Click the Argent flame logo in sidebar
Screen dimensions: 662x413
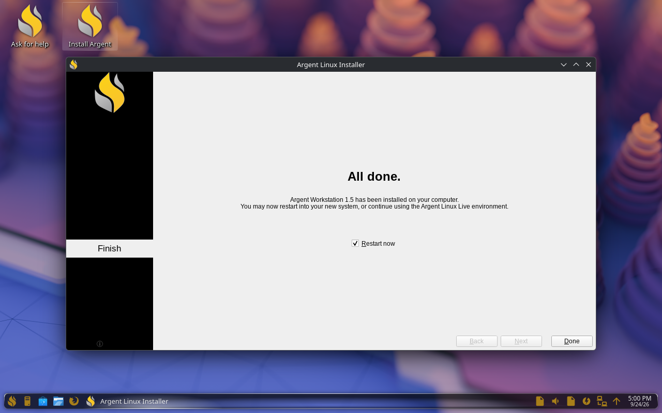click(x=110, y=92)
